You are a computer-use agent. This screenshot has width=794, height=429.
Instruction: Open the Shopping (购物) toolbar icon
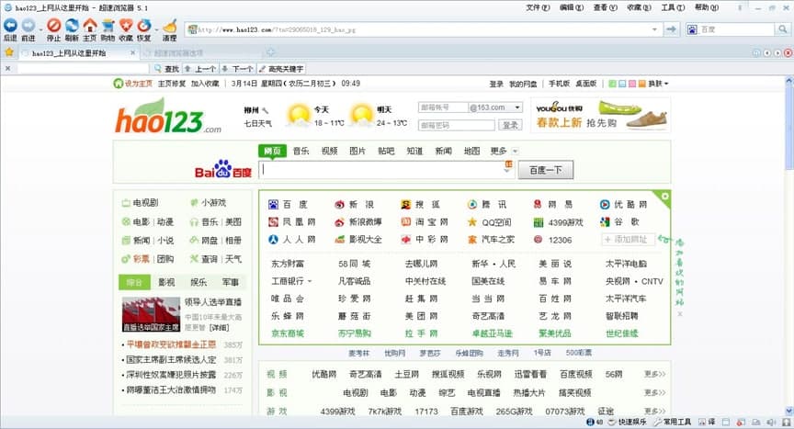click(x=108, y=26)
